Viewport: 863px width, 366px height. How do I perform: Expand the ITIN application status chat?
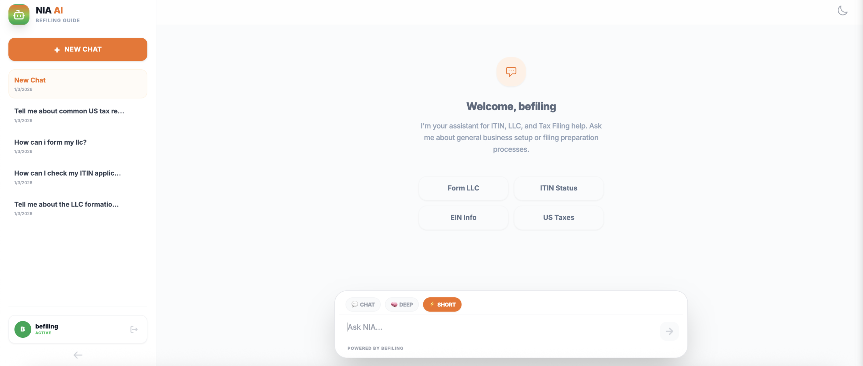[x=68, y=177]
